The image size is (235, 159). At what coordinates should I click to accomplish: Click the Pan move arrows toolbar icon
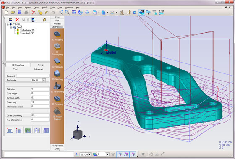(87, 12)
